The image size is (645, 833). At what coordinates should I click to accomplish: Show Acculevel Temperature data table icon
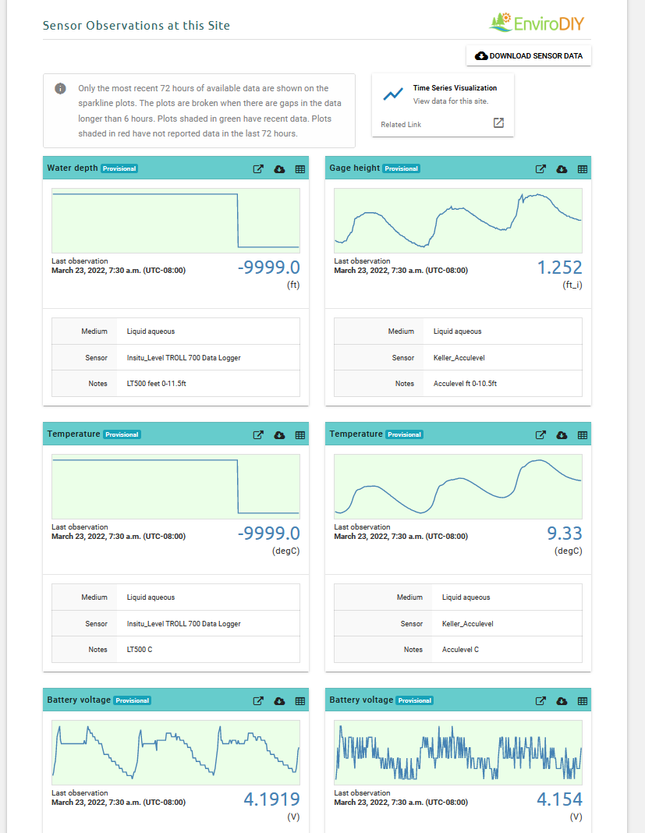pyautogui.click(x=583, y=435)
